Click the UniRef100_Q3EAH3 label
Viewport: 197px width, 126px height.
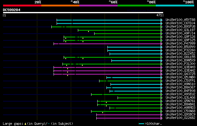point(180,67)
